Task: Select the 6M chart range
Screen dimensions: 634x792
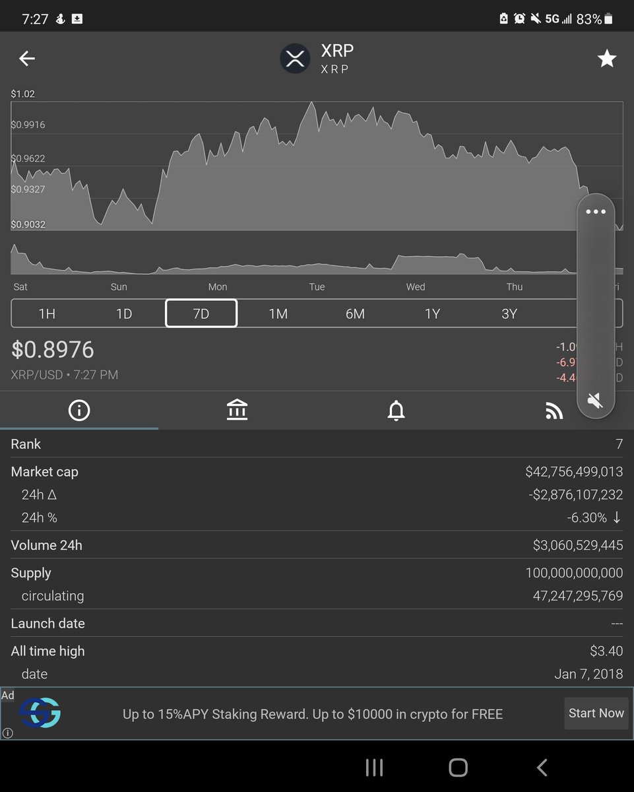Action: click(x=355, y=314)
